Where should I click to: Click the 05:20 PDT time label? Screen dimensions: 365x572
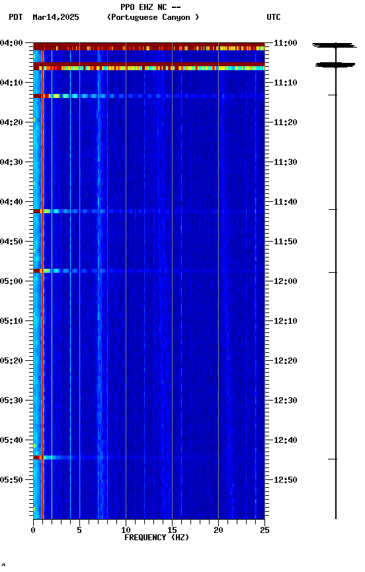pyautogui.click(x=11, y=361)
